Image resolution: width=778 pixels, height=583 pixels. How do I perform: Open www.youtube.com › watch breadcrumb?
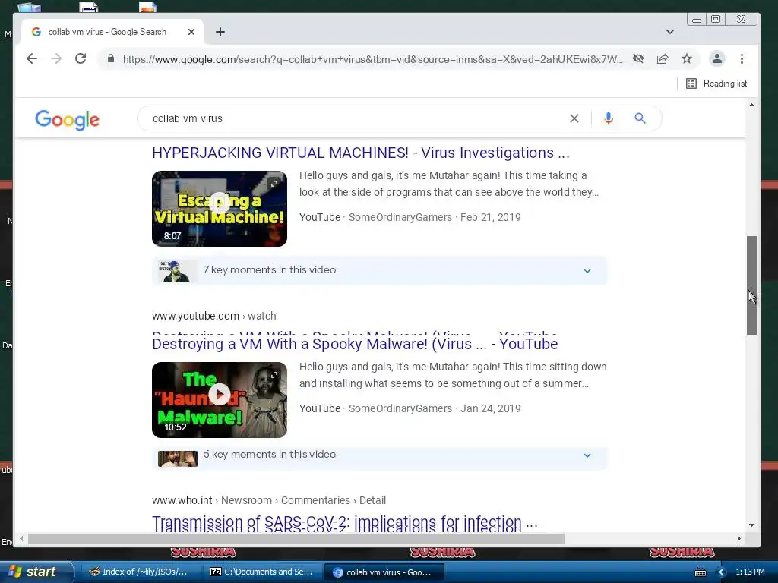(213, 316)
